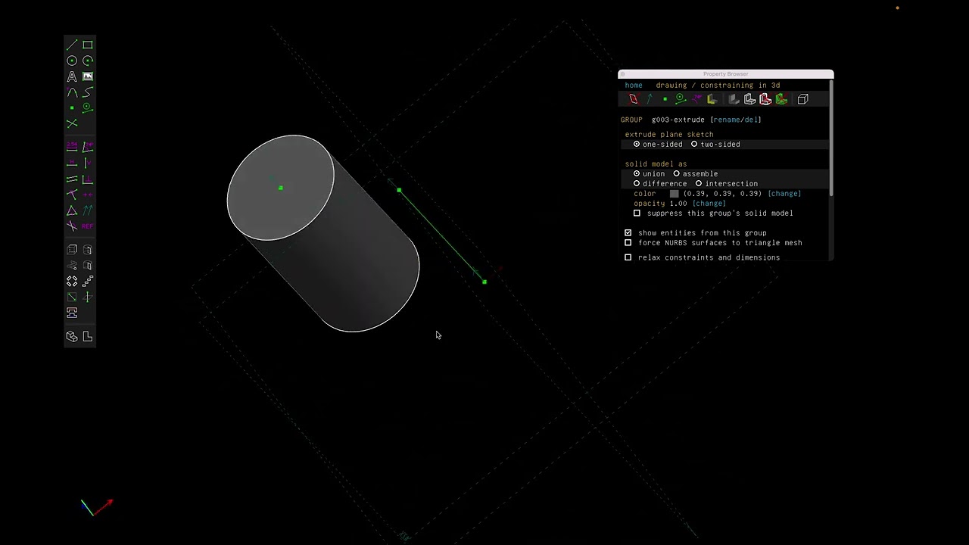Screen dimensions: 969x545
Task: Select the image insert tool
Action: point(88,76)
